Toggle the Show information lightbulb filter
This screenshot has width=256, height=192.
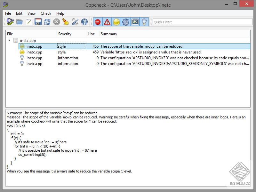(x=144, y=22)
